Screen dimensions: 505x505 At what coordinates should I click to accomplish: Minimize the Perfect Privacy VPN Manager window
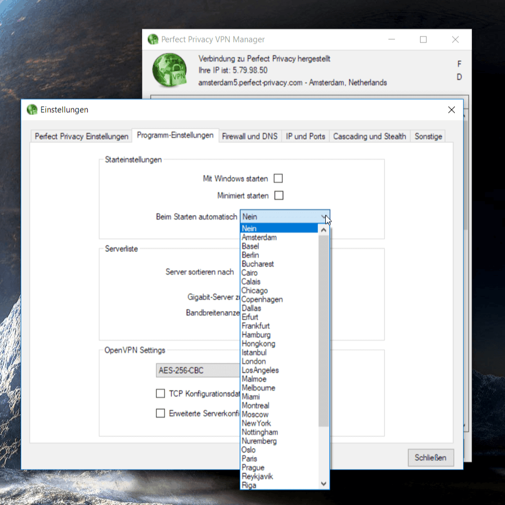coord(392,39)
